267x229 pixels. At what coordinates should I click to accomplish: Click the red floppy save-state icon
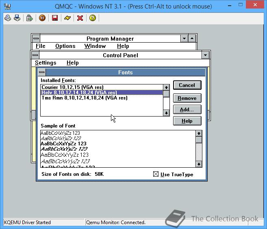tap(55, 18)
